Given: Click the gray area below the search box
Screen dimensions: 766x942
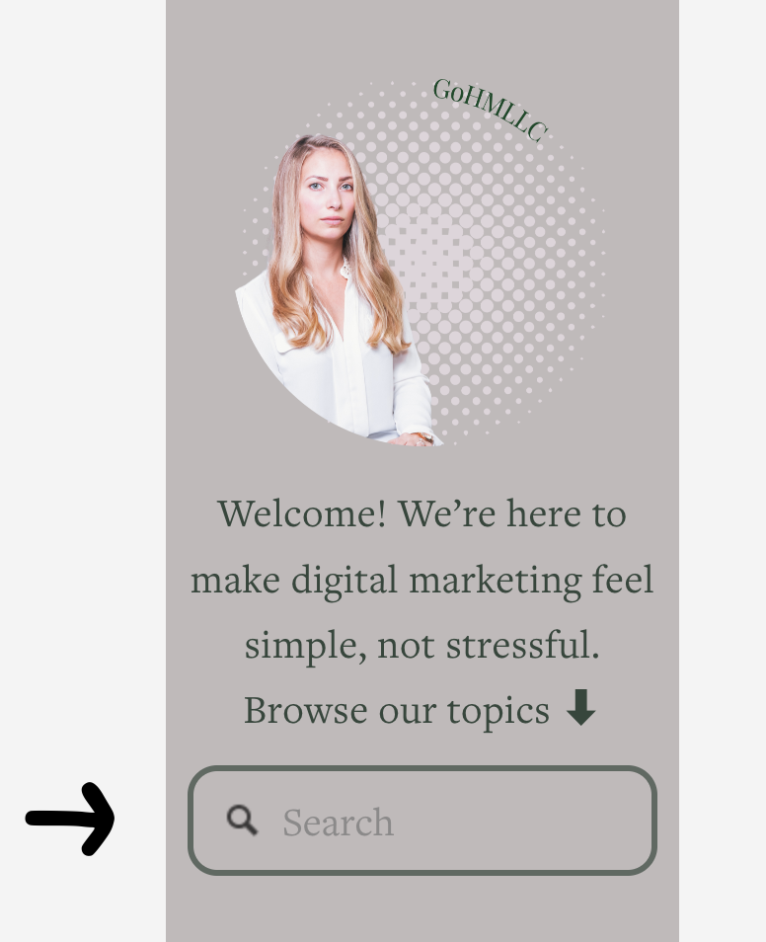Looking at the screenshot, I should (422, 908).
